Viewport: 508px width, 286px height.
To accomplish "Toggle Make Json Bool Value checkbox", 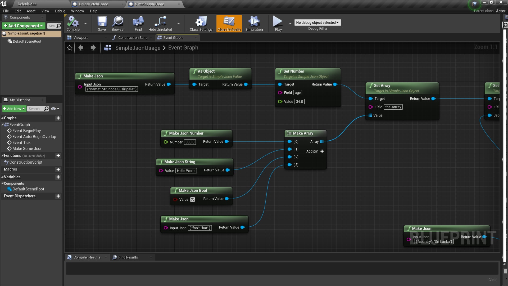I will 193,199.
